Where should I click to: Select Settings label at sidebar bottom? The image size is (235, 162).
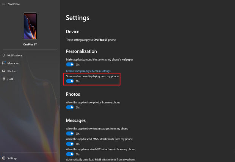click(x=12, y=158)
